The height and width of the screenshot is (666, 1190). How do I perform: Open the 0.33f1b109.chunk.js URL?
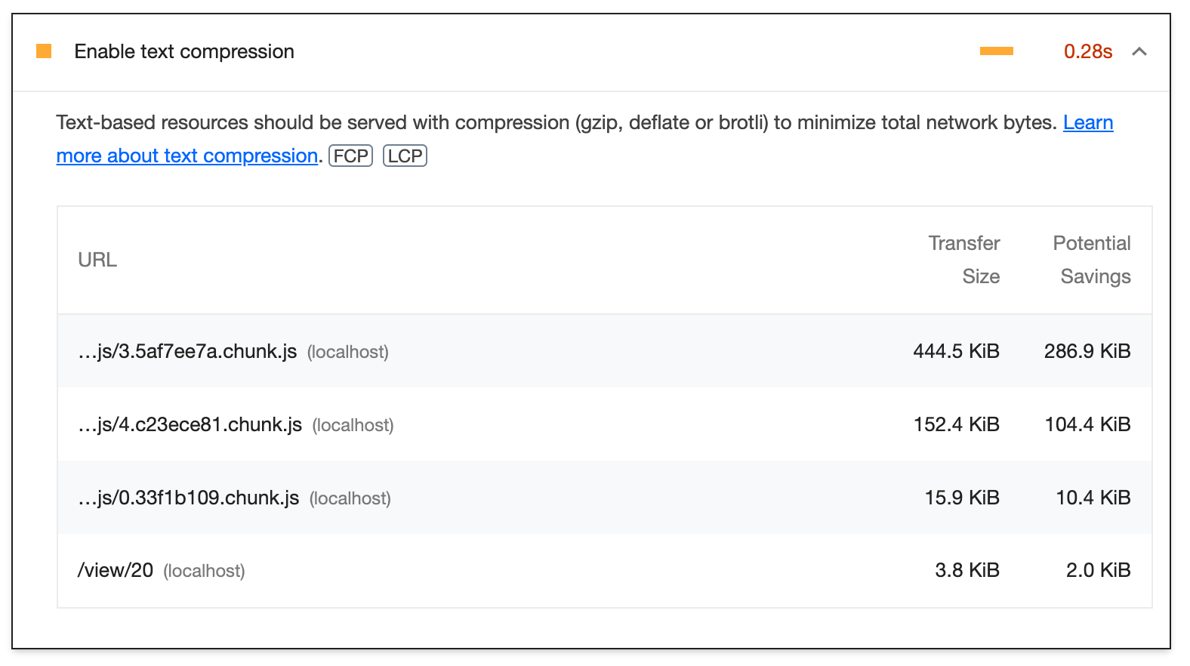point(189,498)
